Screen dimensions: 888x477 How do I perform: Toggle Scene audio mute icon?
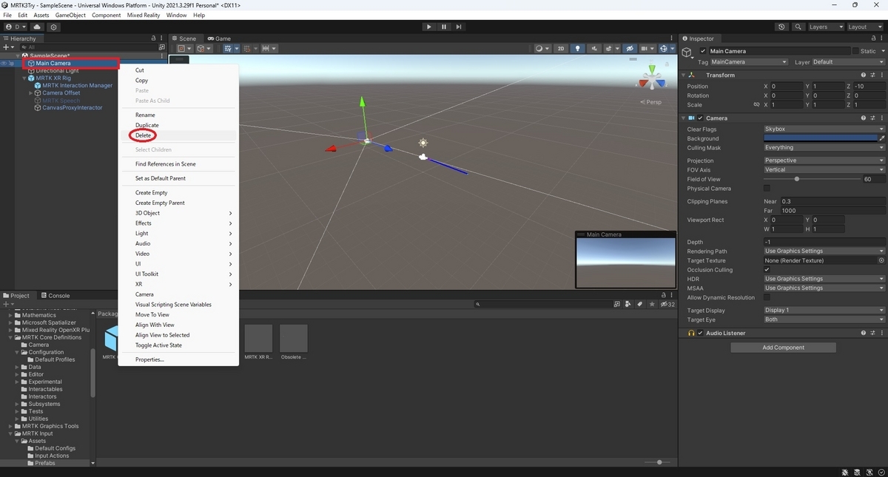594,49
